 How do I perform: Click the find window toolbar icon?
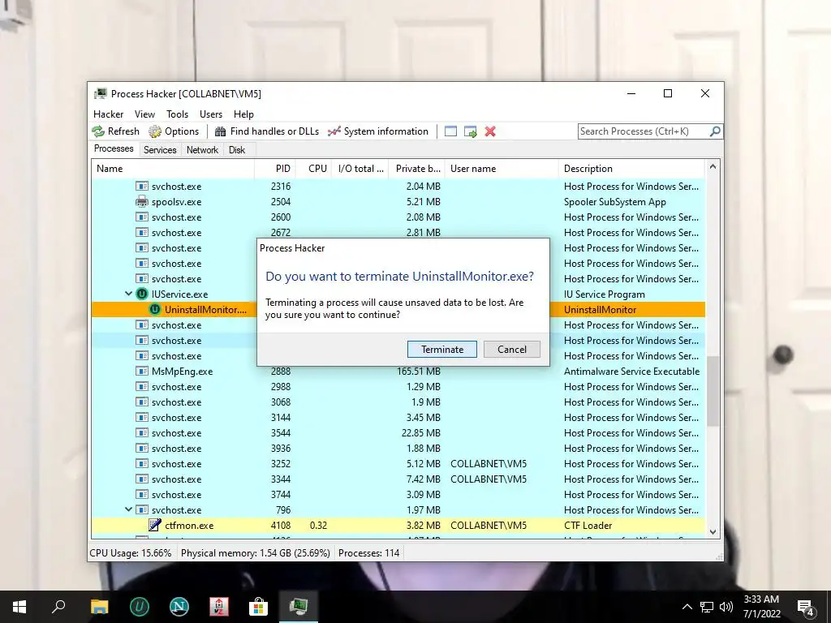(x=450, y=131)
